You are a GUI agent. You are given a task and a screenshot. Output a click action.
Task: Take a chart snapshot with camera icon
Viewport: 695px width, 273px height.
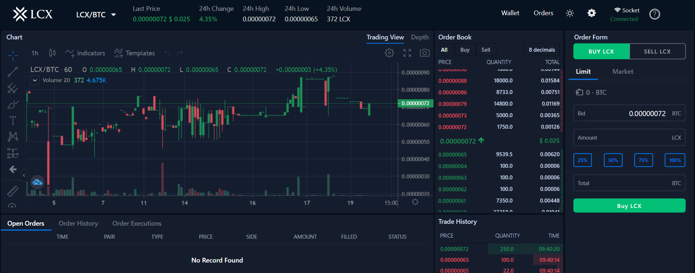click(424, 53)
